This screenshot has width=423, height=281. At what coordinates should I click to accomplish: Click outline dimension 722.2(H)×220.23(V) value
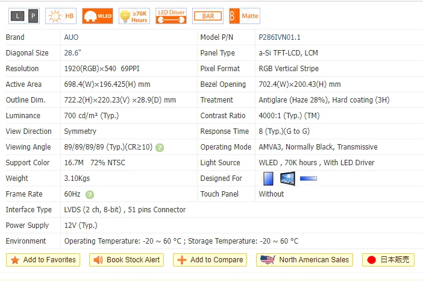tap(120, 100)
